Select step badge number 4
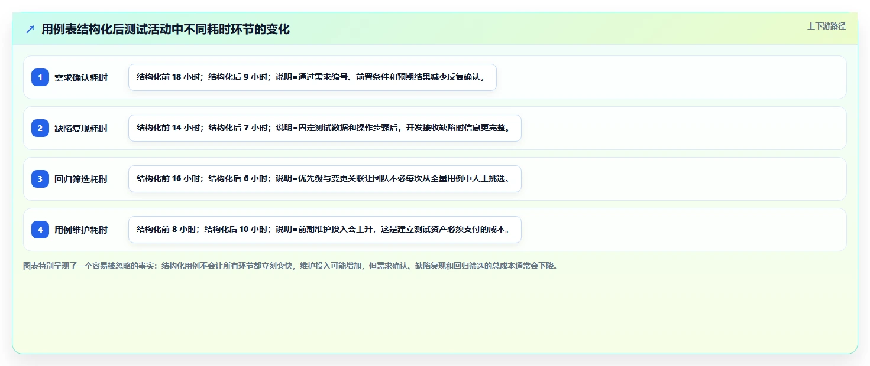This screenshot has height=366, width=870. point(40,230)
